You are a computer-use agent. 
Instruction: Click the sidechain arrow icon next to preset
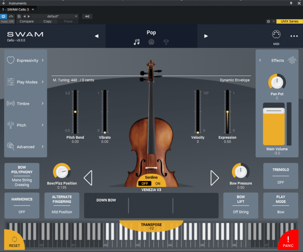click(x=87, y=16)
